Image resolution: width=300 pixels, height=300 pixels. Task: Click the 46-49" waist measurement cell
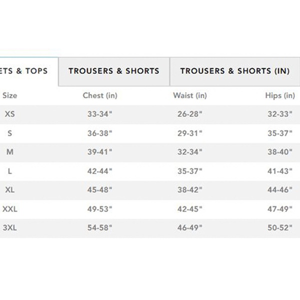190,227
